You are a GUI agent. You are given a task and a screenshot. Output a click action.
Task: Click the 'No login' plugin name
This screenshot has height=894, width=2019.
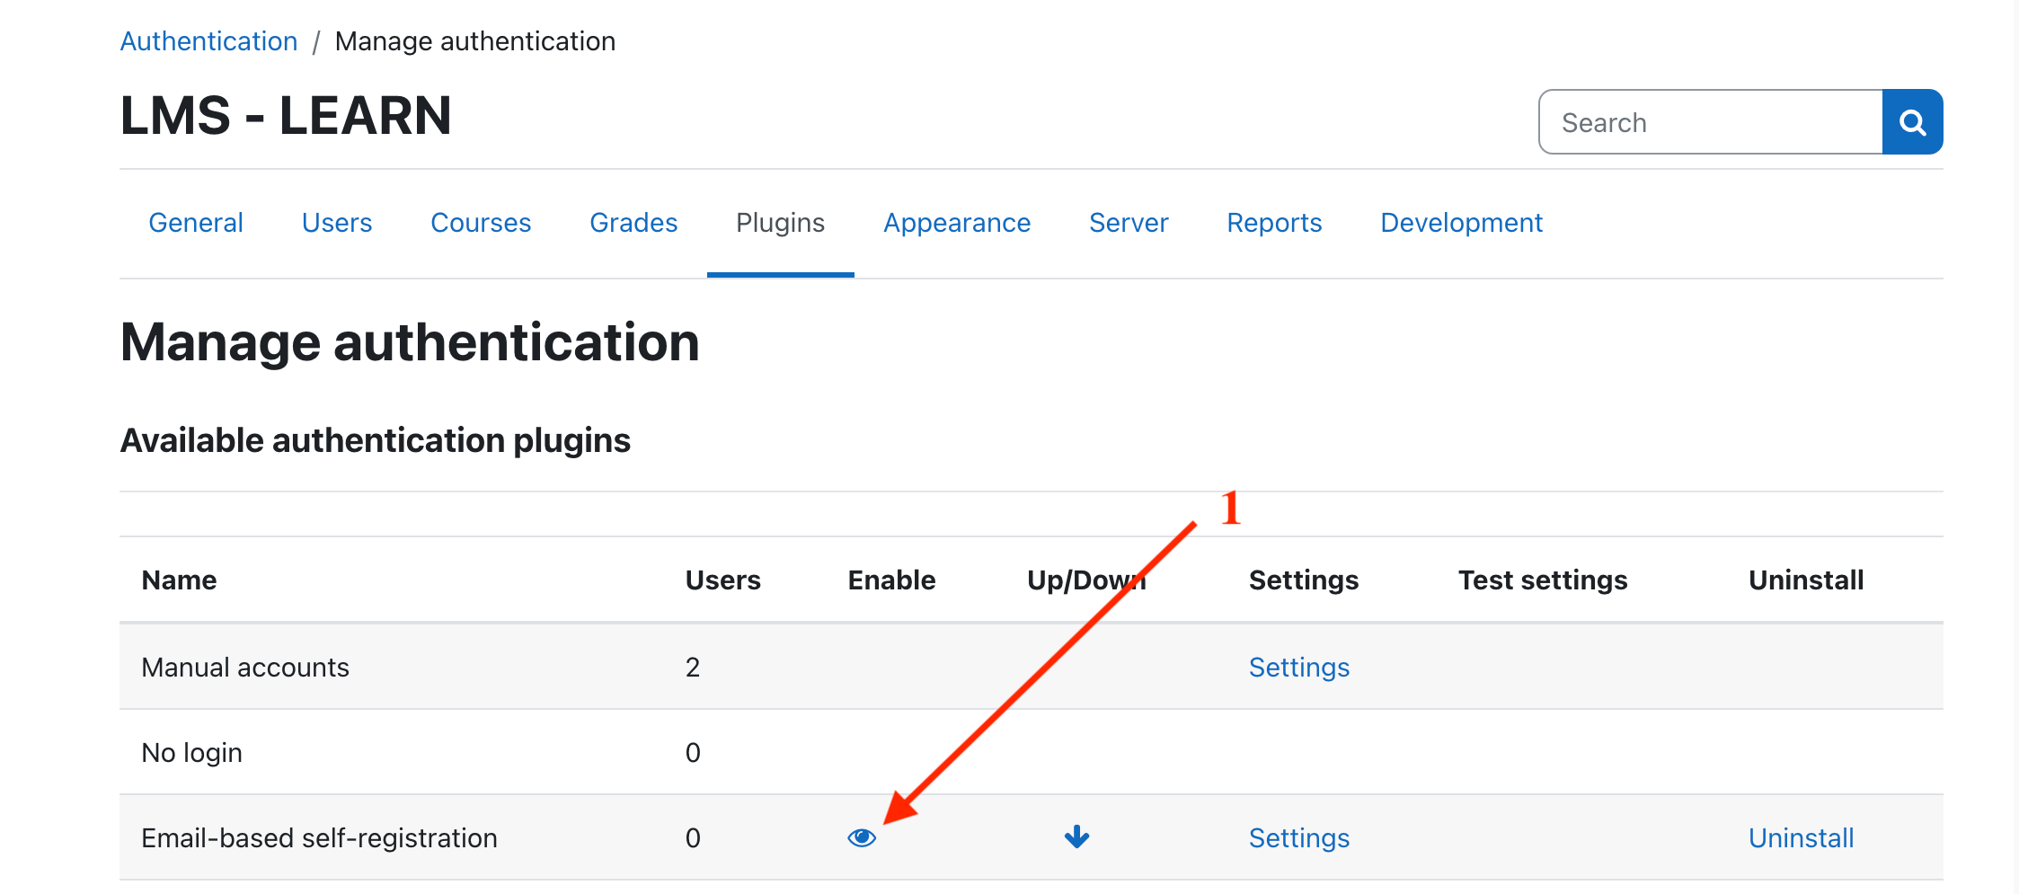(x=192, y=753)
